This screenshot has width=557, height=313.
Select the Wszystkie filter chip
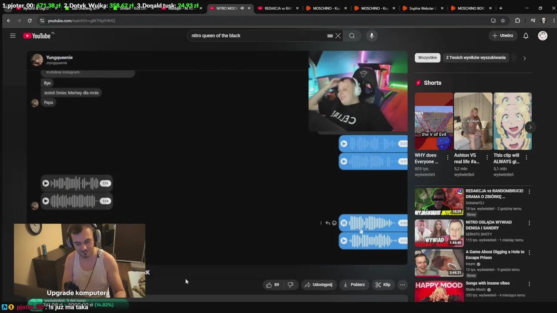[427, 57]
